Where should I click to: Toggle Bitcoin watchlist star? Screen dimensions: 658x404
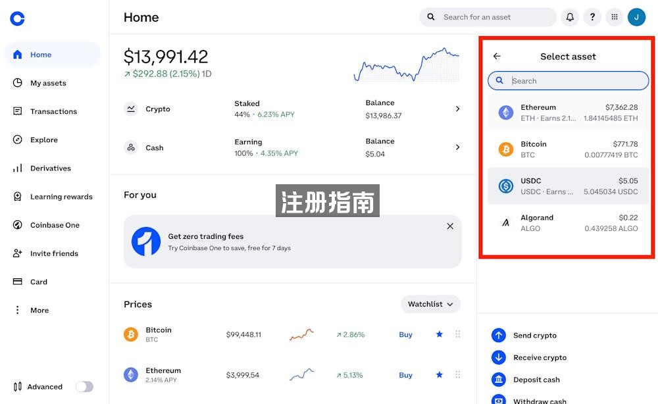pyautogui.click(x=439, y=334)
